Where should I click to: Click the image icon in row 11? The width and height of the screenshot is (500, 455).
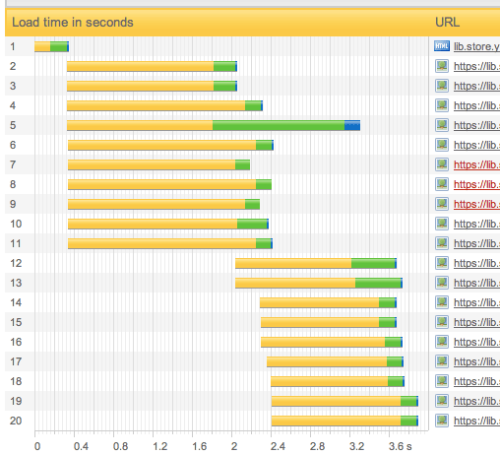tap(442, 243)
